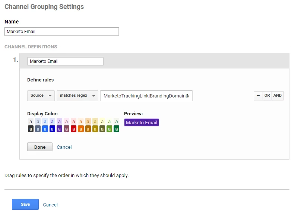Screen dimensions: 301x215
Task: Click the grouping Name input field
Action: (x=61, y=31)
